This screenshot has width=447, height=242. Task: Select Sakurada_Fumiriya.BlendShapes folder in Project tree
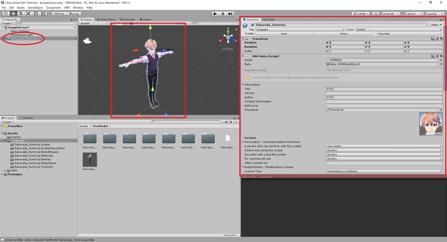tap(36, 152)
